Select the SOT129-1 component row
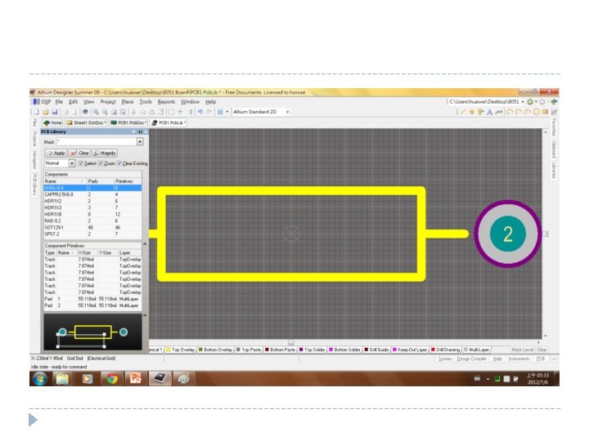This screenshot has height=441, width=589. [92, 227]
